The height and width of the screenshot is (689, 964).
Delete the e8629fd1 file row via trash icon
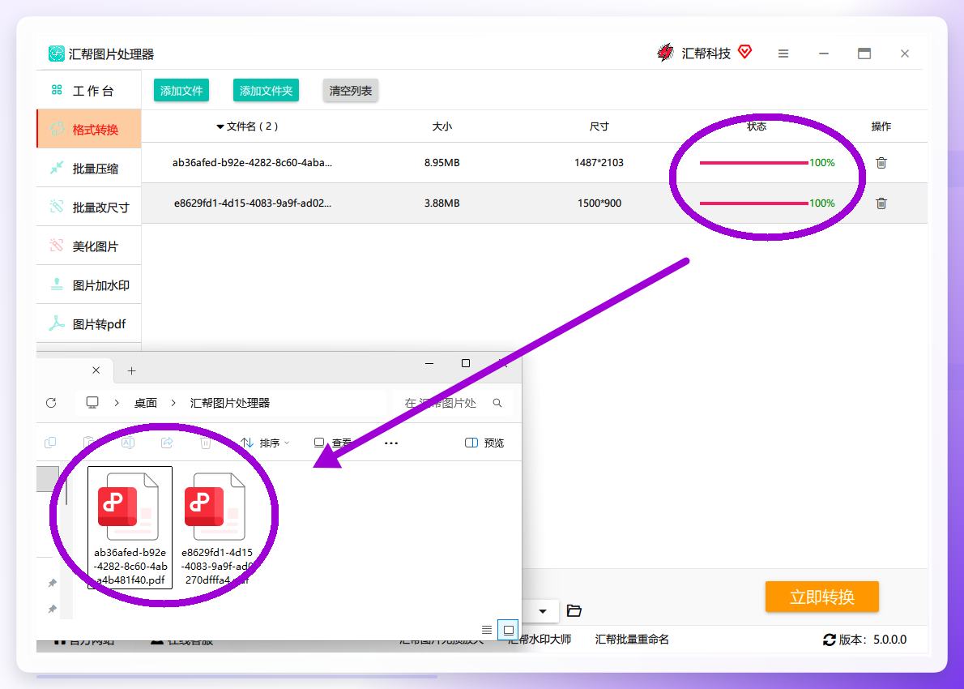coord(881,203)
